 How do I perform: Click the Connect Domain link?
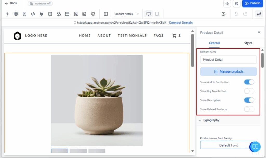(181, 23)
